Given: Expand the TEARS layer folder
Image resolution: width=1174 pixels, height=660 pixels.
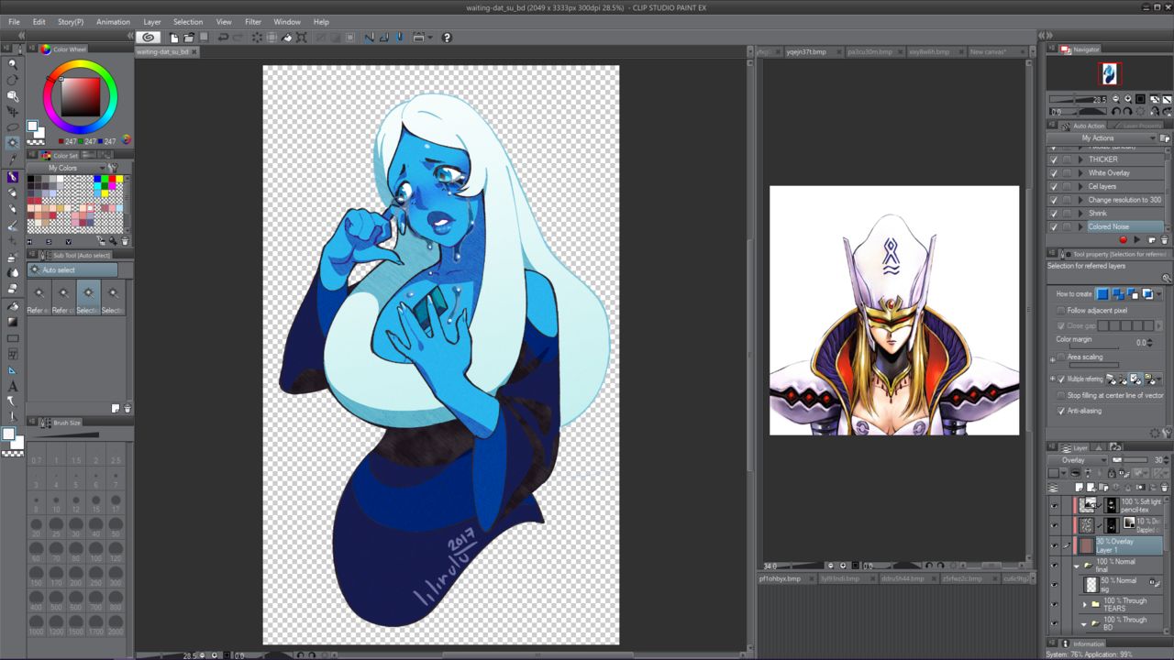Looking at the screenshot, I should pos(1085,605).
